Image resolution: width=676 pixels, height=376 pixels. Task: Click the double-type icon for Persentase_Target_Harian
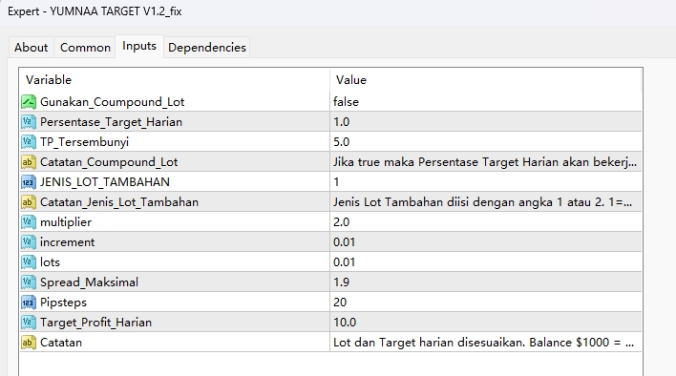click(29, 122)
